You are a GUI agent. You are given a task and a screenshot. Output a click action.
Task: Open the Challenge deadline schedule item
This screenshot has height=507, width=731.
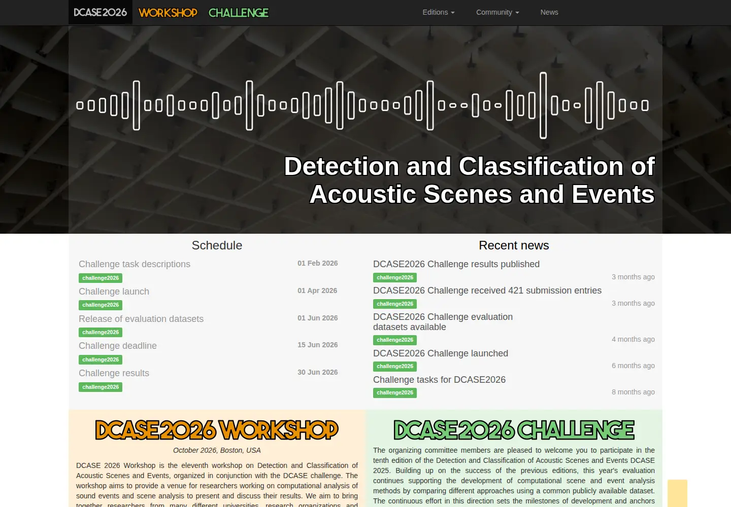pos(118,346)
